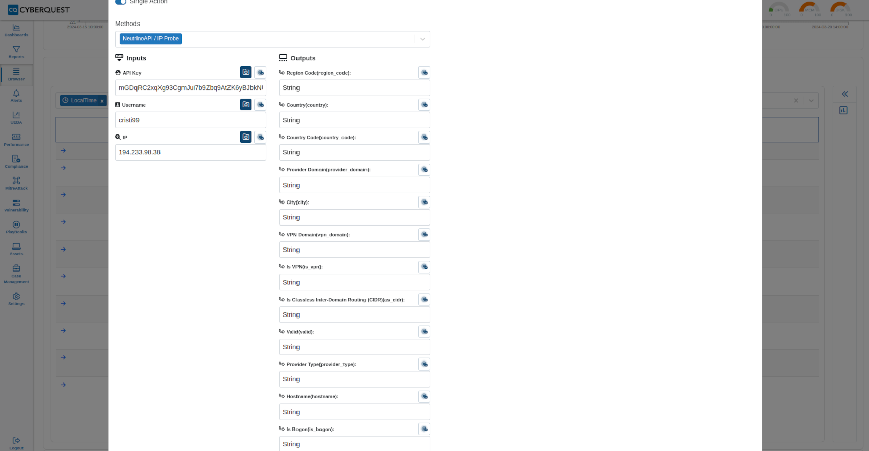Click the chart icon in right panel
This screenshot has width=869, height=451.
[x=843, y=110]
